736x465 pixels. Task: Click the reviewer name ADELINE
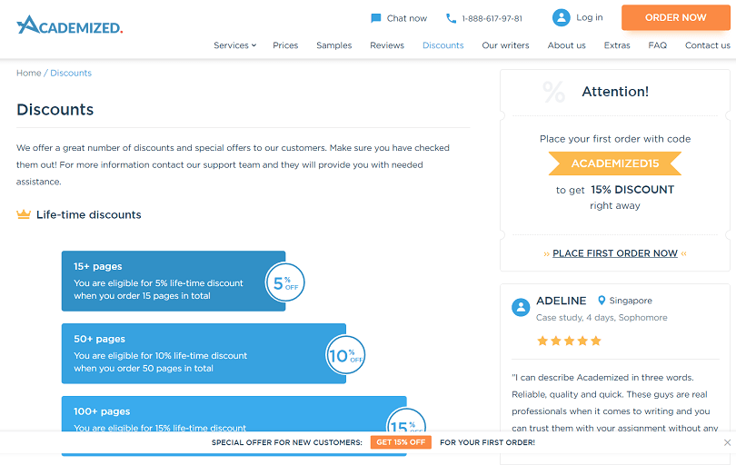[561, 301]
